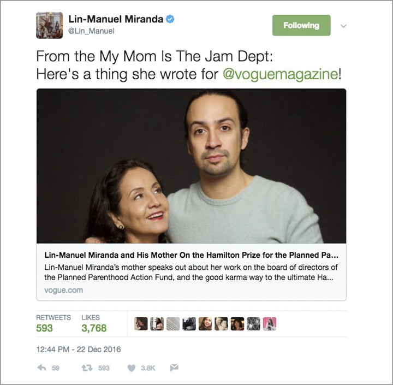The width and height of the screenshot is (393, 385).
Task: Open the article preview photo
Action: [191, 166]
